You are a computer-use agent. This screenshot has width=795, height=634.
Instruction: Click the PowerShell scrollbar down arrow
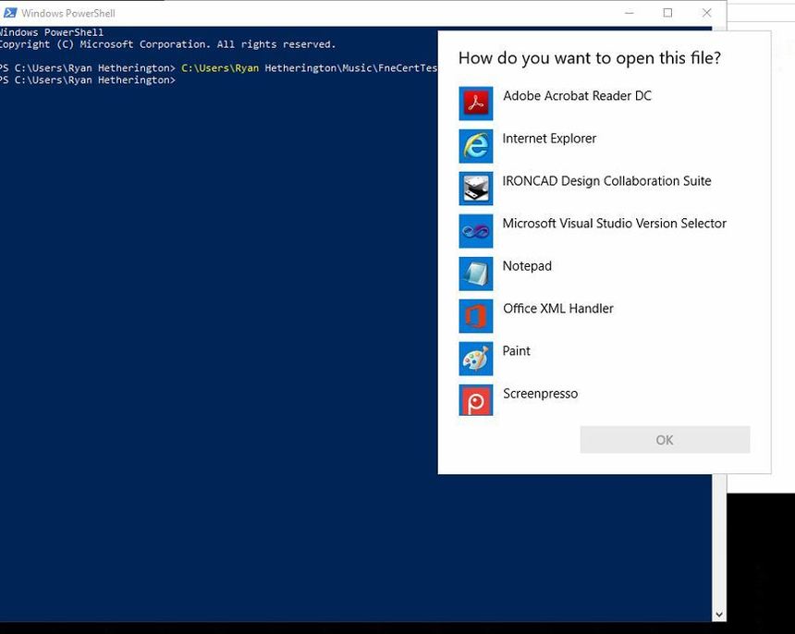point(719,615)
